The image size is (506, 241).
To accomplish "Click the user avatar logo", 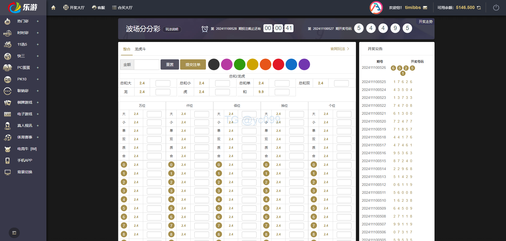I will pos(376,8).
